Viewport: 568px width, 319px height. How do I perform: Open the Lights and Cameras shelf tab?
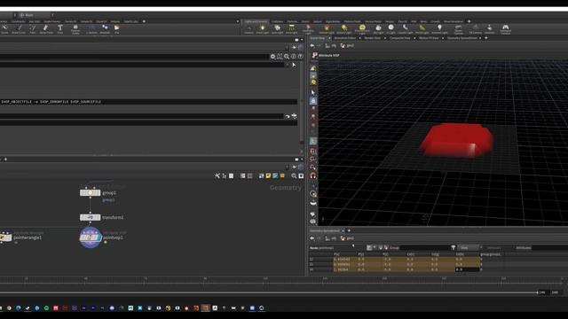coord(256,21)
